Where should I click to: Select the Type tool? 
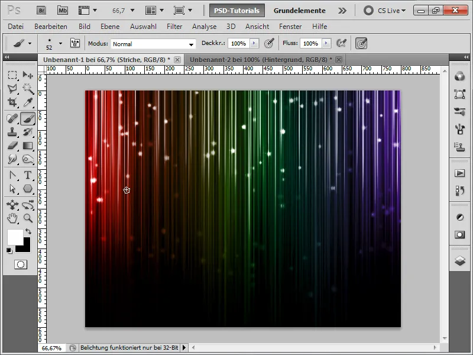tap(28, 175)
